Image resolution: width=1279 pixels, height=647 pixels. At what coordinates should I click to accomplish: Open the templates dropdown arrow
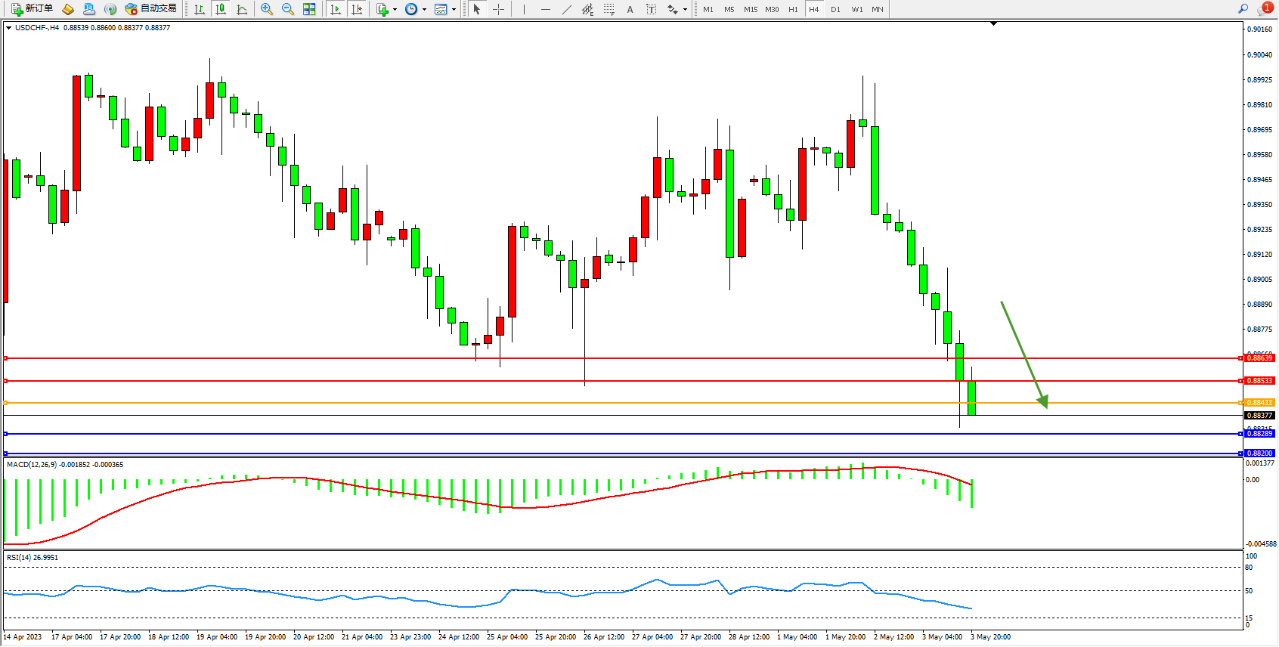[454, 10]
